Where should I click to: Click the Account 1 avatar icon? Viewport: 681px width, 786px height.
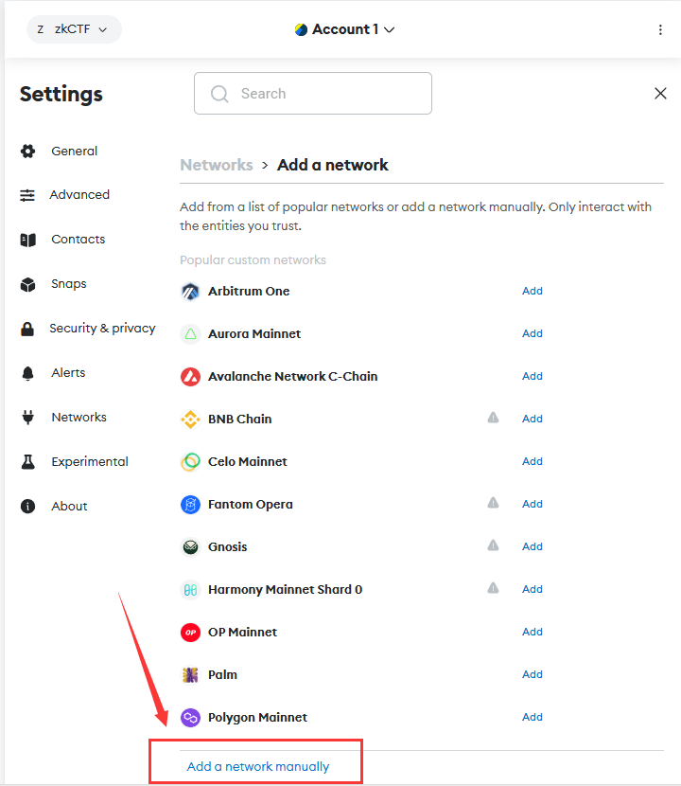tap(301, 29)
